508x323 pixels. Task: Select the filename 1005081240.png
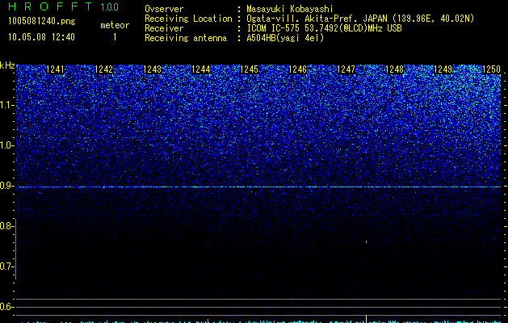[42, 21]
